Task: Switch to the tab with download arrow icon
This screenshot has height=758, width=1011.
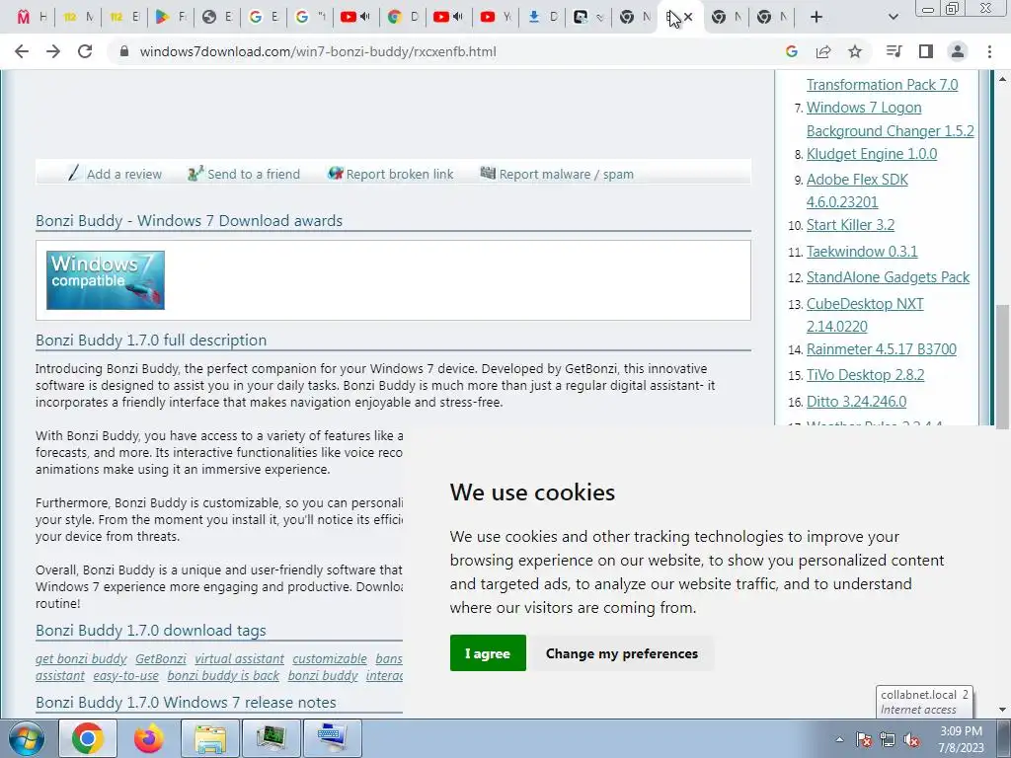Action: click(542, 18)
